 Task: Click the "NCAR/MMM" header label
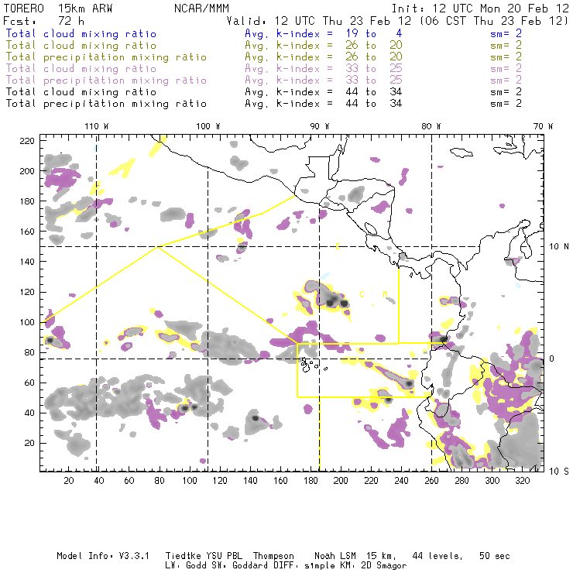click(201, 9)
